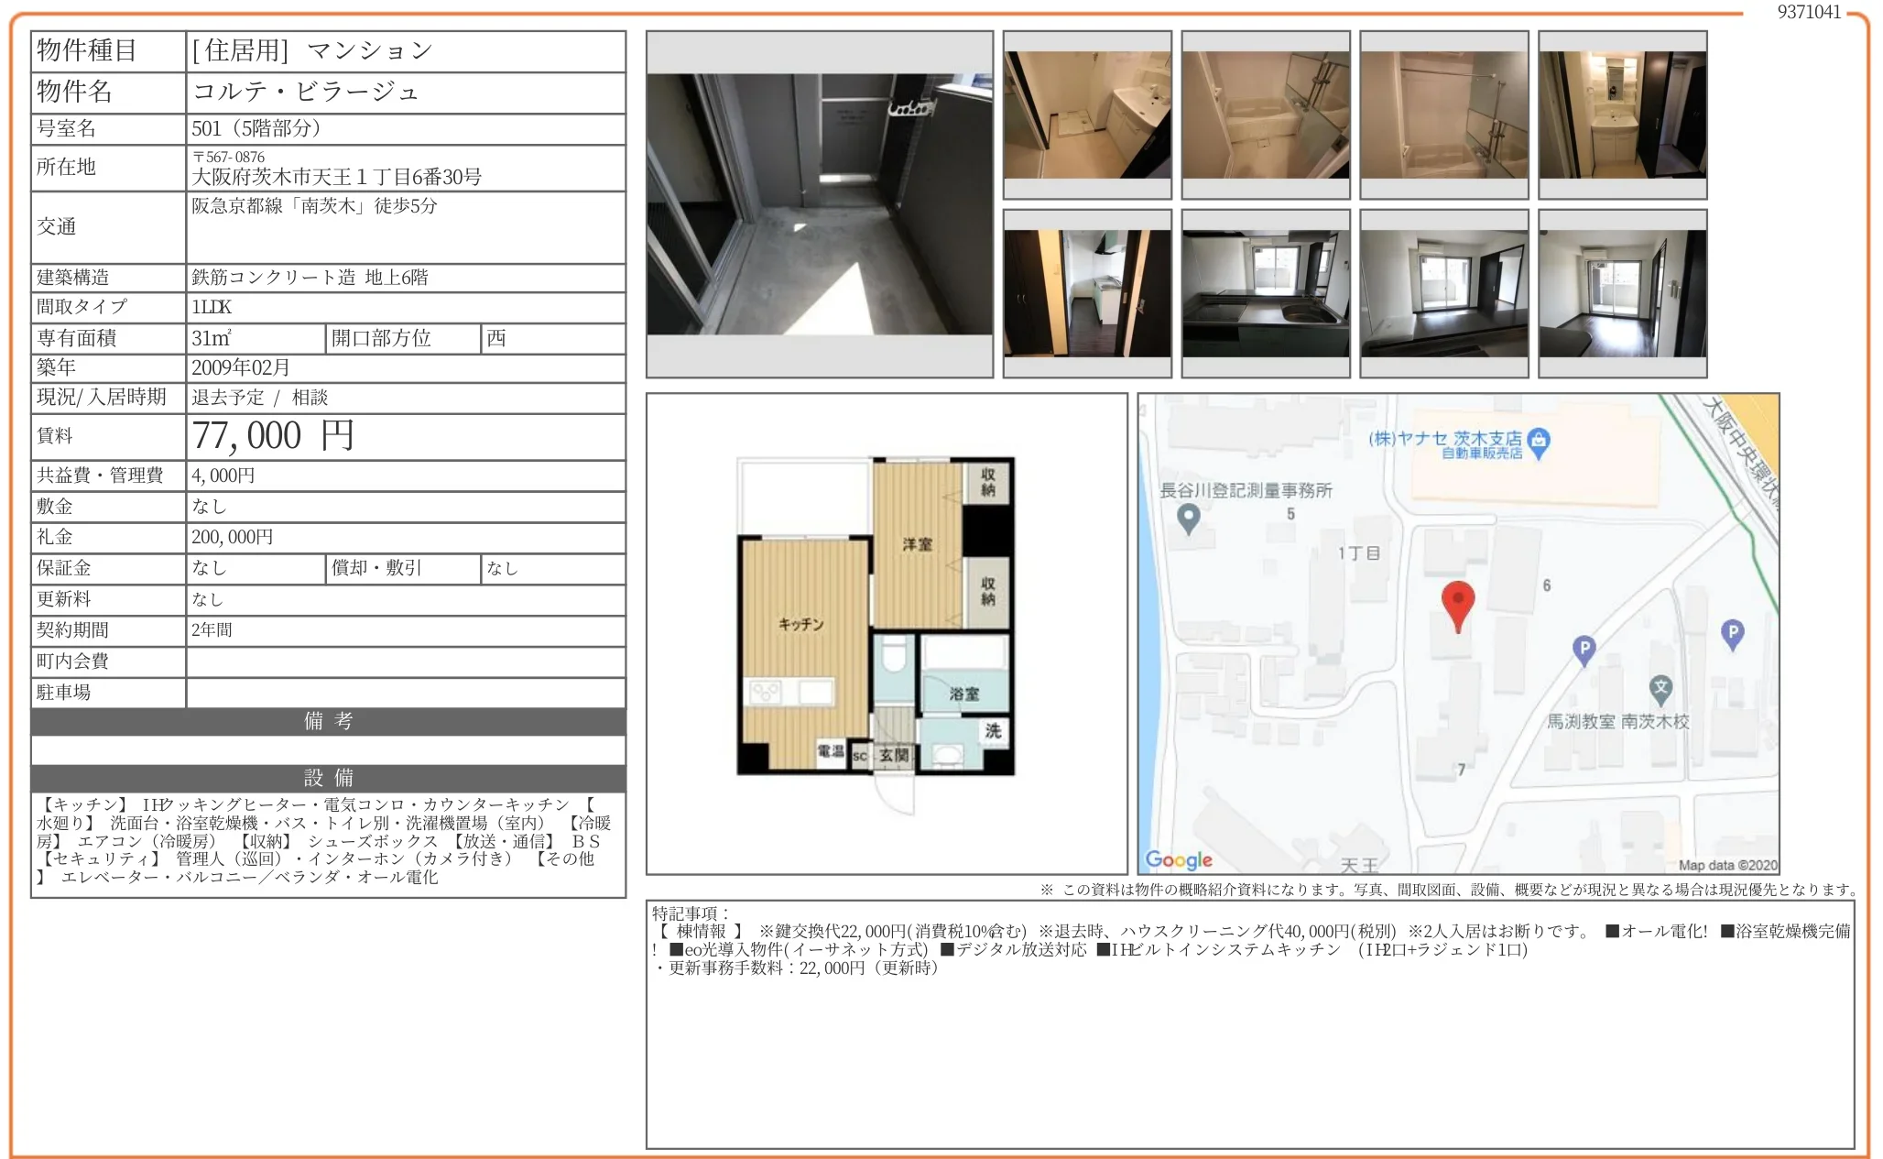
Task: Open the bottom right living room photo
Action: [x=1622, y=293]
